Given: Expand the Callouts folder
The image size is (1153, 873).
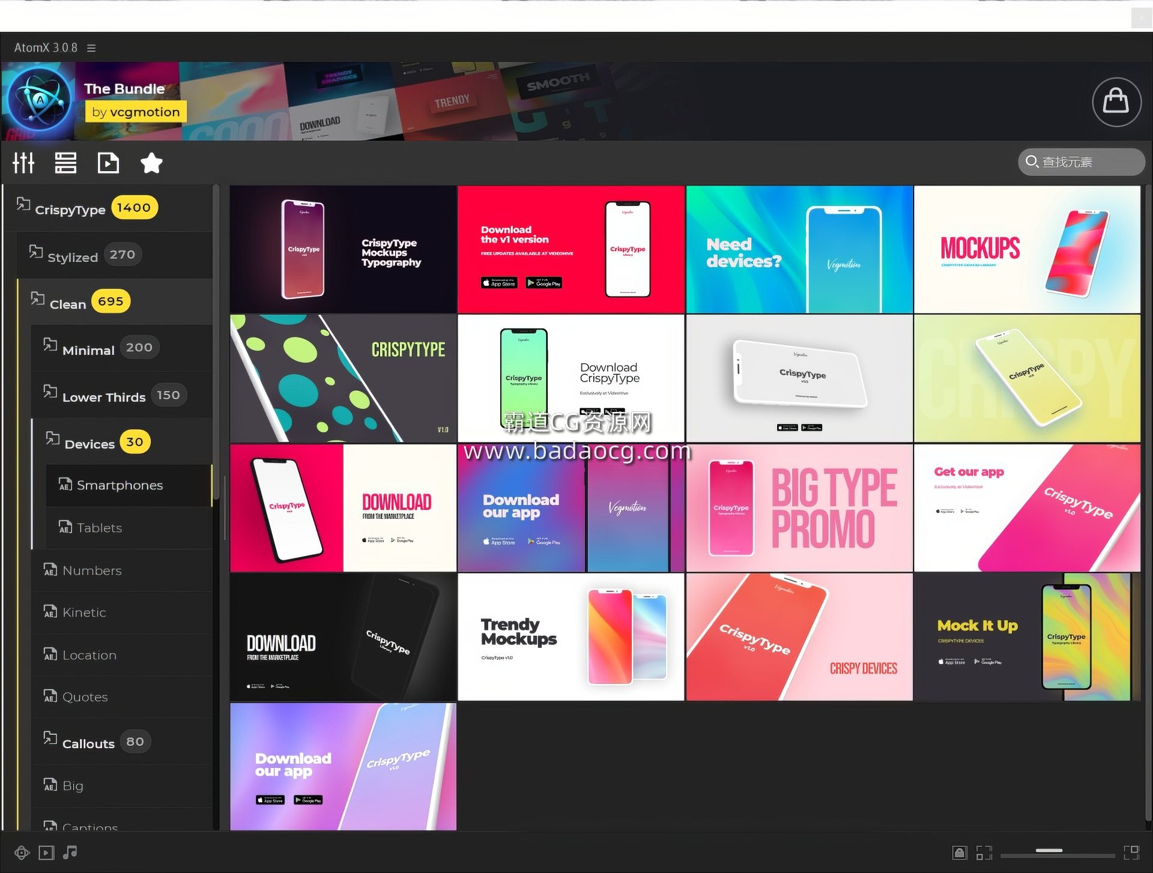Looking at the screenshot, I should click(x=122, y=742).
